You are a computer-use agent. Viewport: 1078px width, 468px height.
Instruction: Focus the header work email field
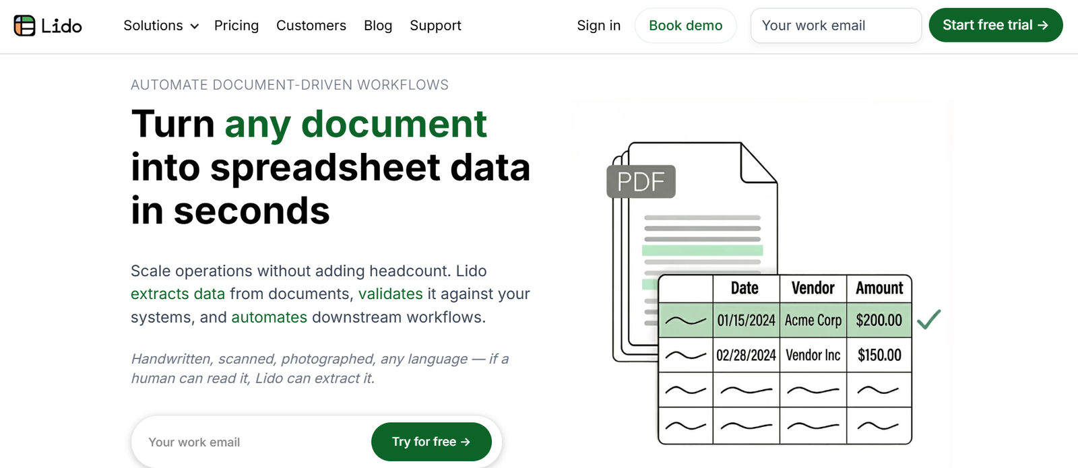tap(835, 26)
